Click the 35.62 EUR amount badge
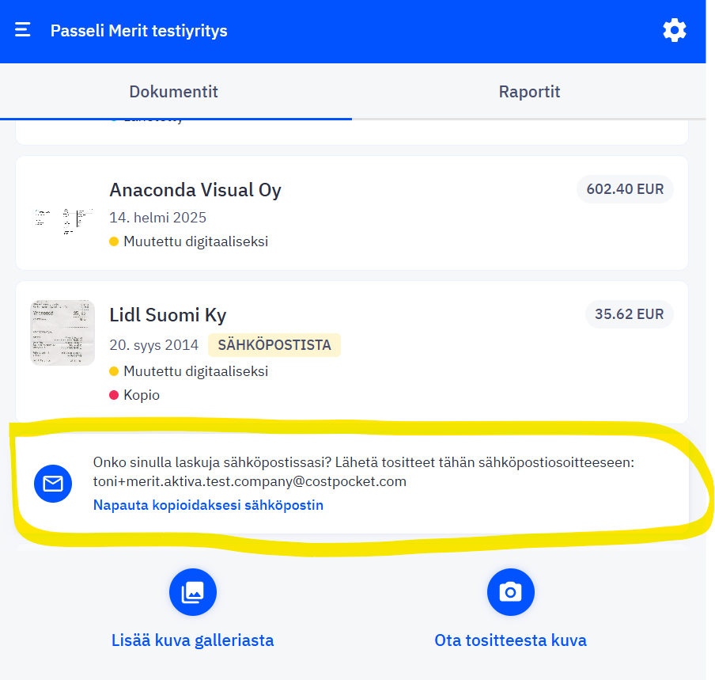The height and width of the screenshot is (680, 715). tap(629, 314)
